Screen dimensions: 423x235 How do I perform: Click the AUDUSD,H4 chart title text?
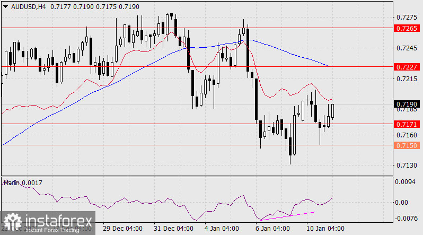[24, 5]
